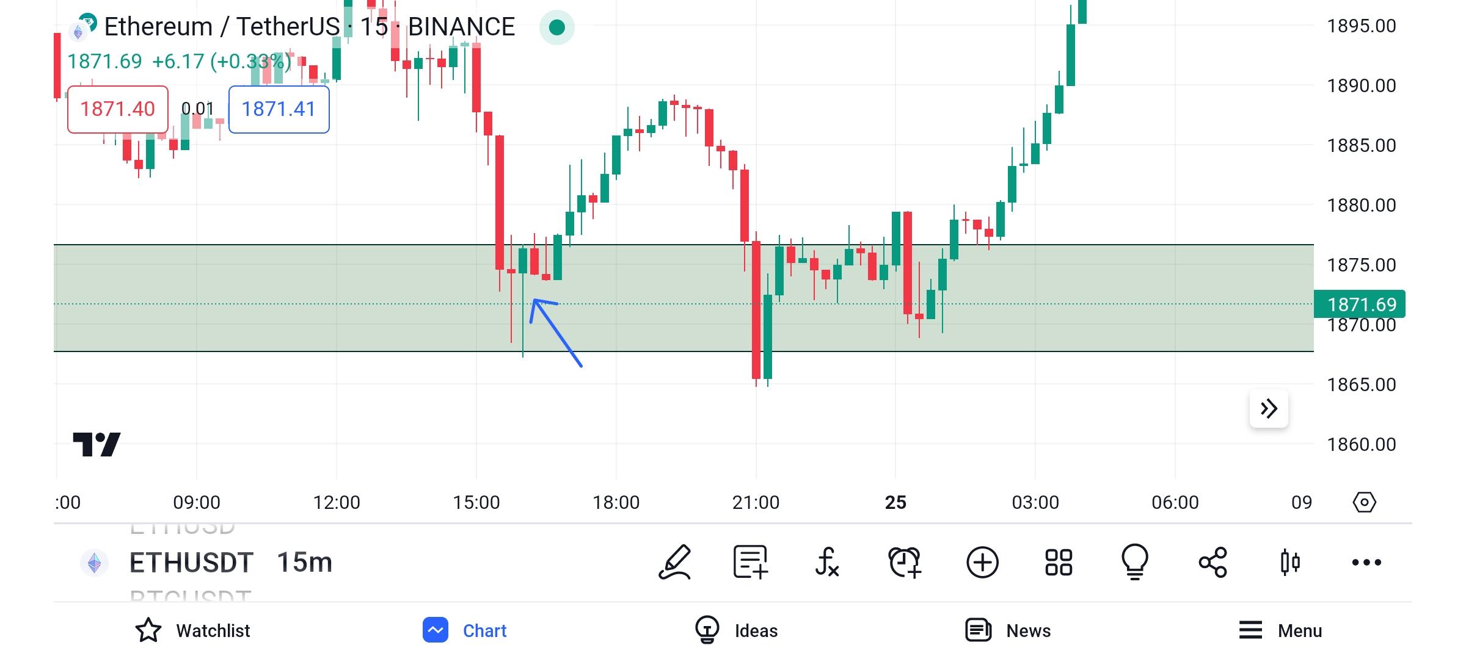This screenshot has height=659, width=1466.
Task: Share the chart with the share icon
Action: click(1213, 562)
